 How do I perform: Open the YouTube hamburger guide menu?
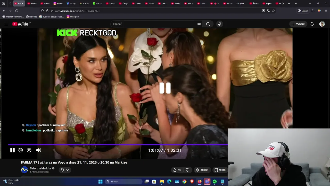pyautogui.click(x=6, y=24)
